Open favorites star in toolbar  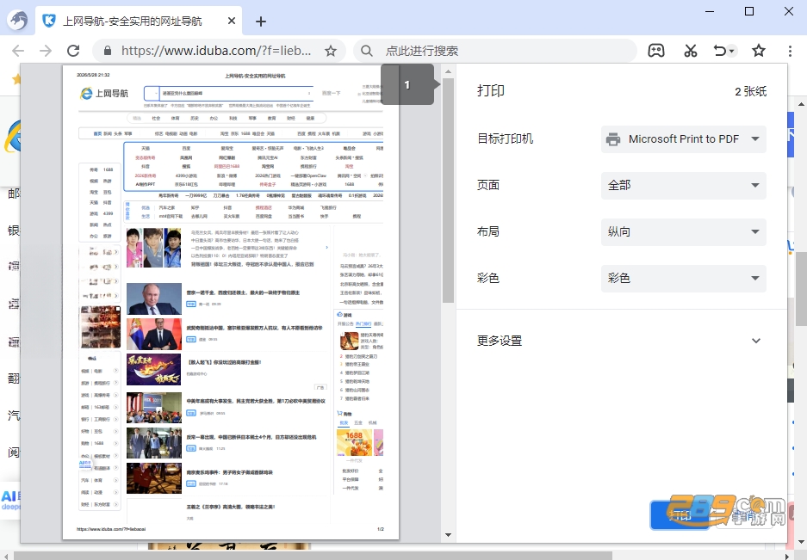[x=759, y=51]
